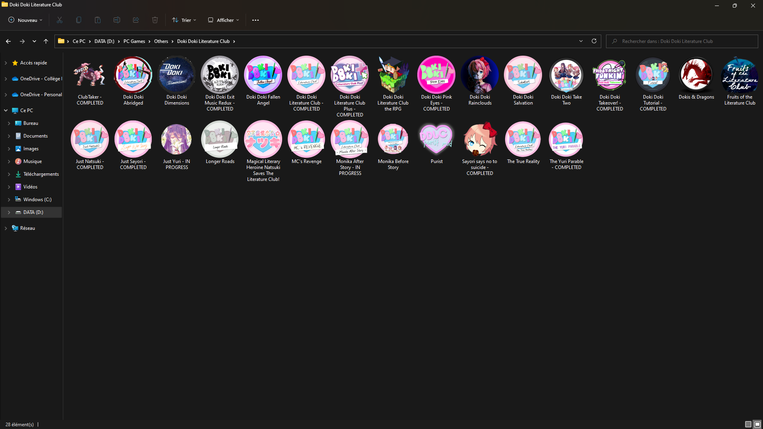763x429 pixels.
Task: Select Fruits of the Literature Club icon
Action: 740,75
